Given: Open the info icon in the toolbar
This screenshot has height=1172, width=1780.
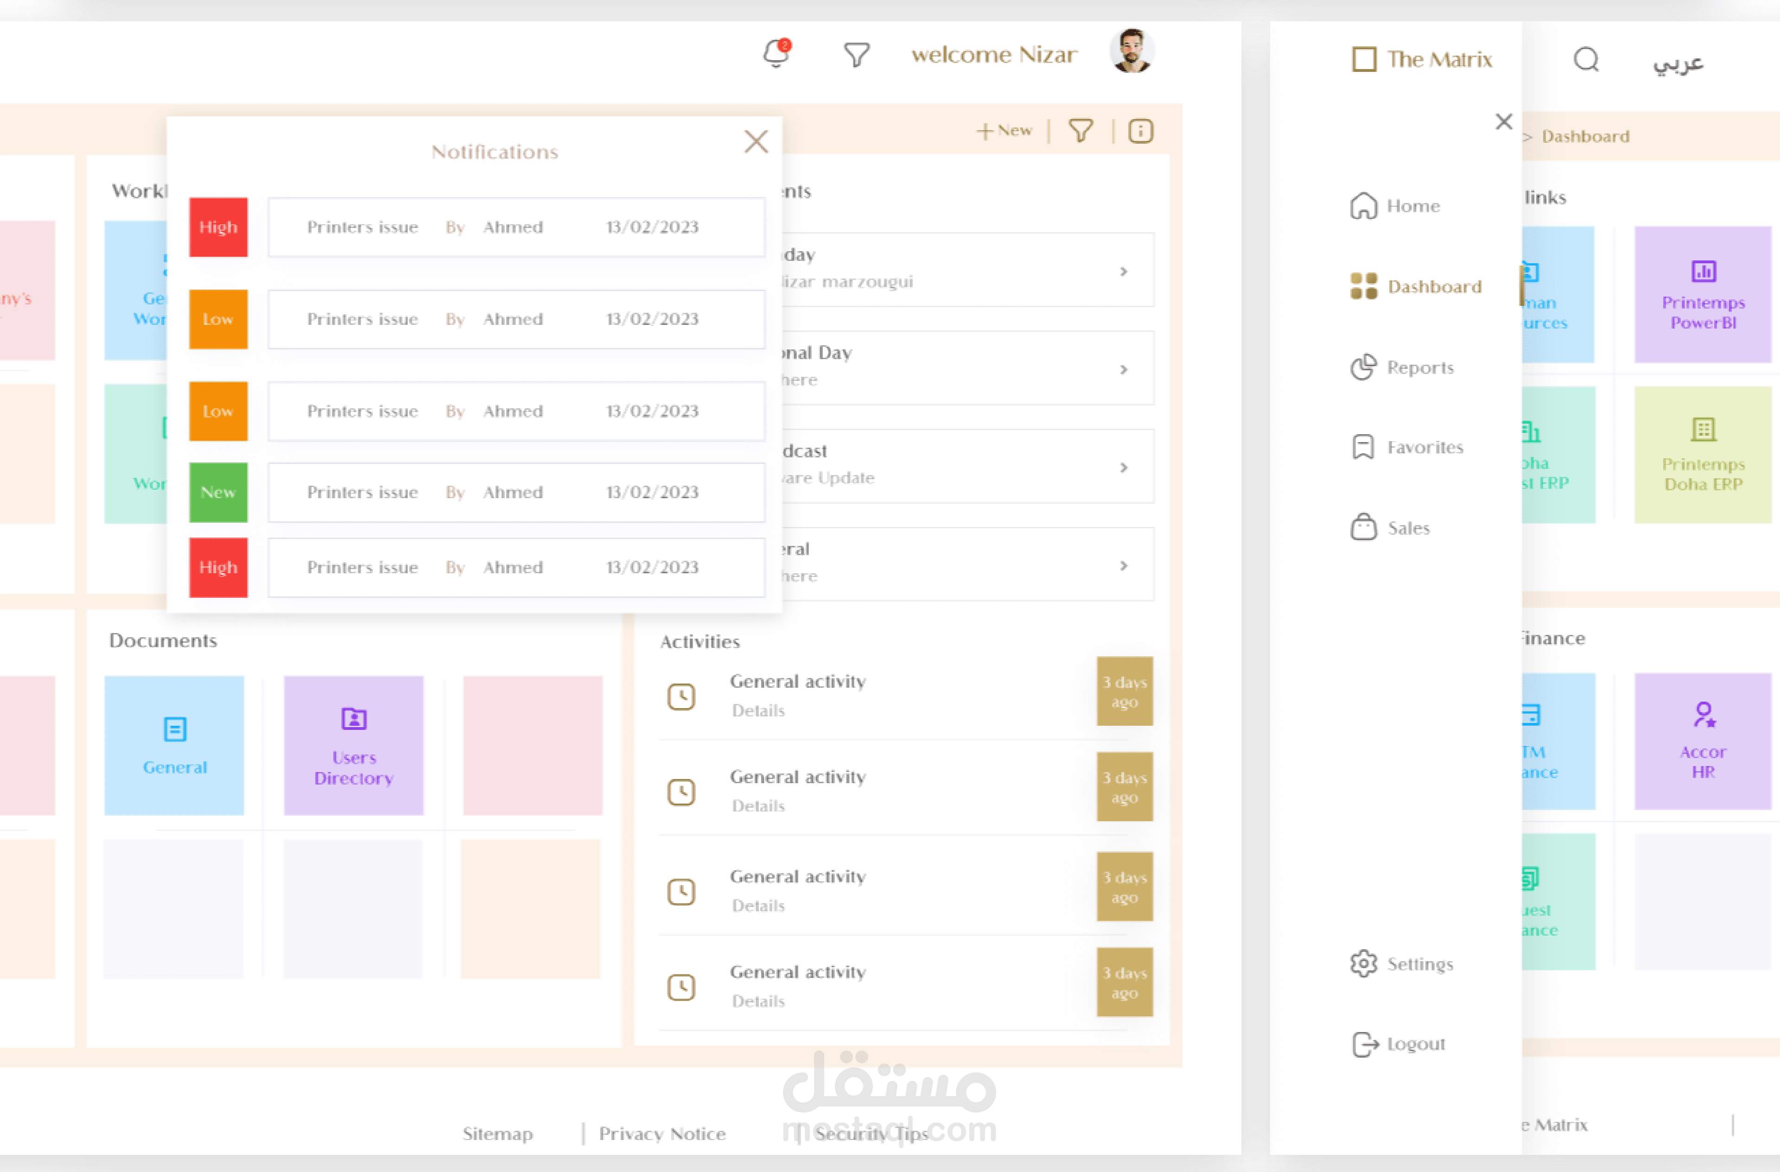Looking at the screenshot, I should click(x=1141, y=131).
